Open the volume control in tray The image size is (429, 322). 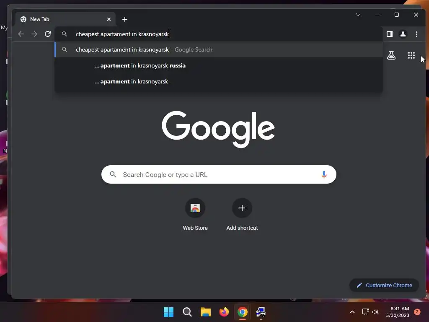pyautogui.click(x=375, y=312)
